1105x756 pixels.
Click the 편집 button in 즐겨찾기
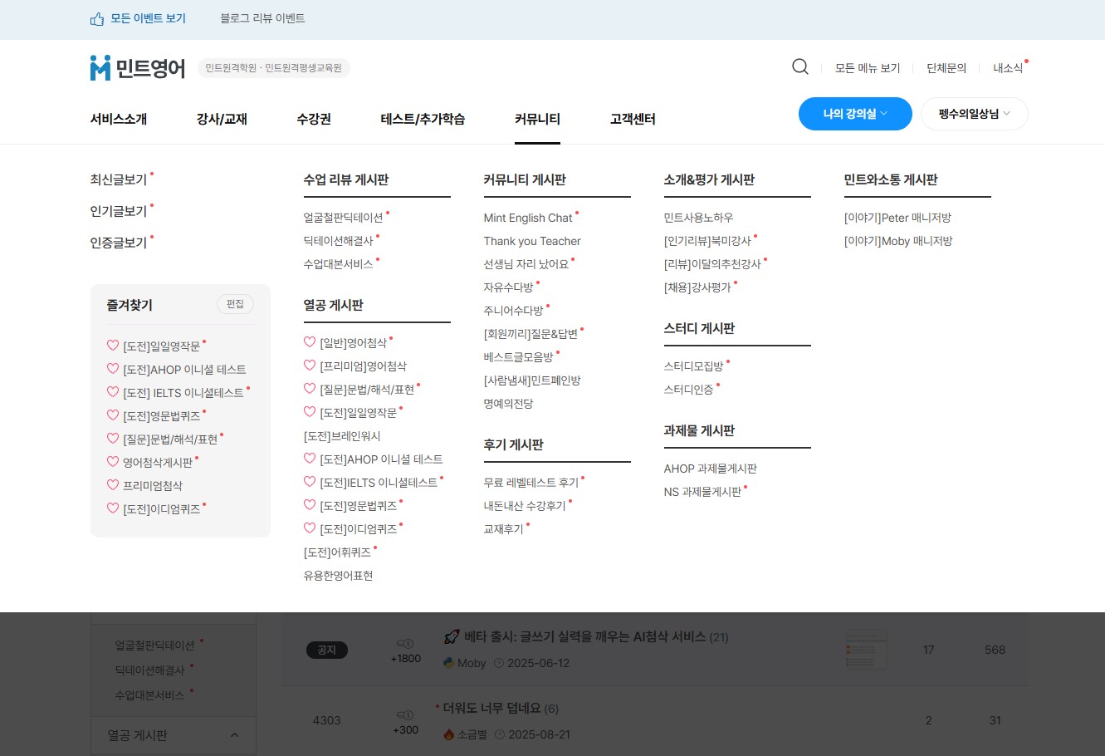pyautogui.click(x=235, y=304)
